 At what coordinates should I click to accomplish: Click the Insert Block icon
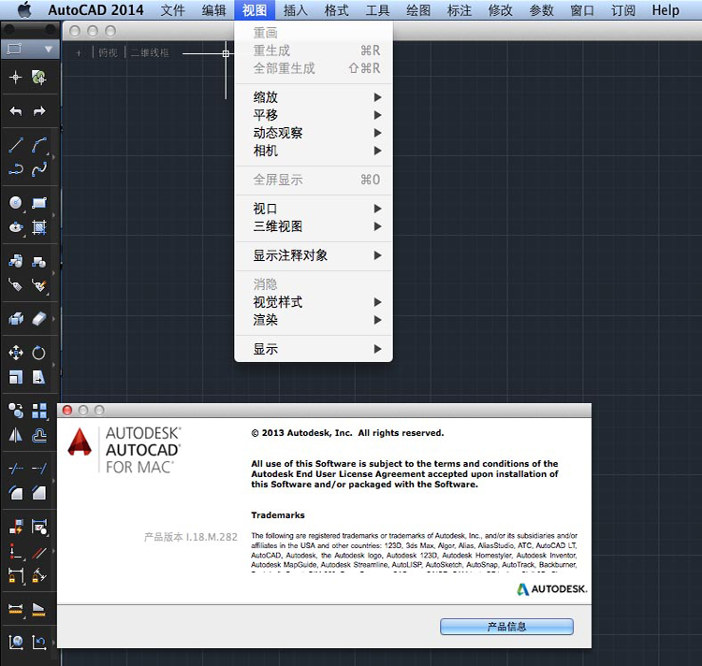click(16, 261)
